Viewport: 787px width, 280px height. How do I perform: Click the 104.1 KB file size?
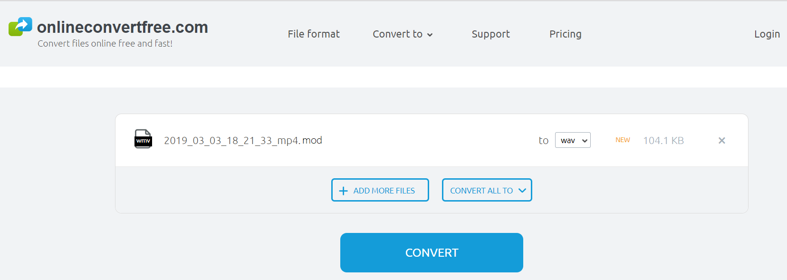point(663,141)
